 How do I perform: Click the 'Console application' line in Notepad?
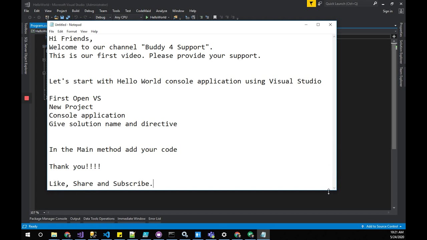point(87,115)
